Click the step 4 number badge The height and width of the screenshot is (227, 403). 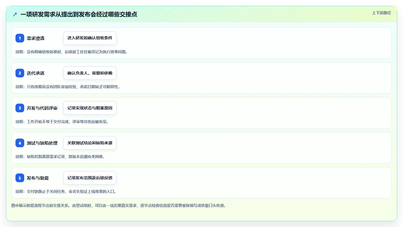click(x=20, y=143)
